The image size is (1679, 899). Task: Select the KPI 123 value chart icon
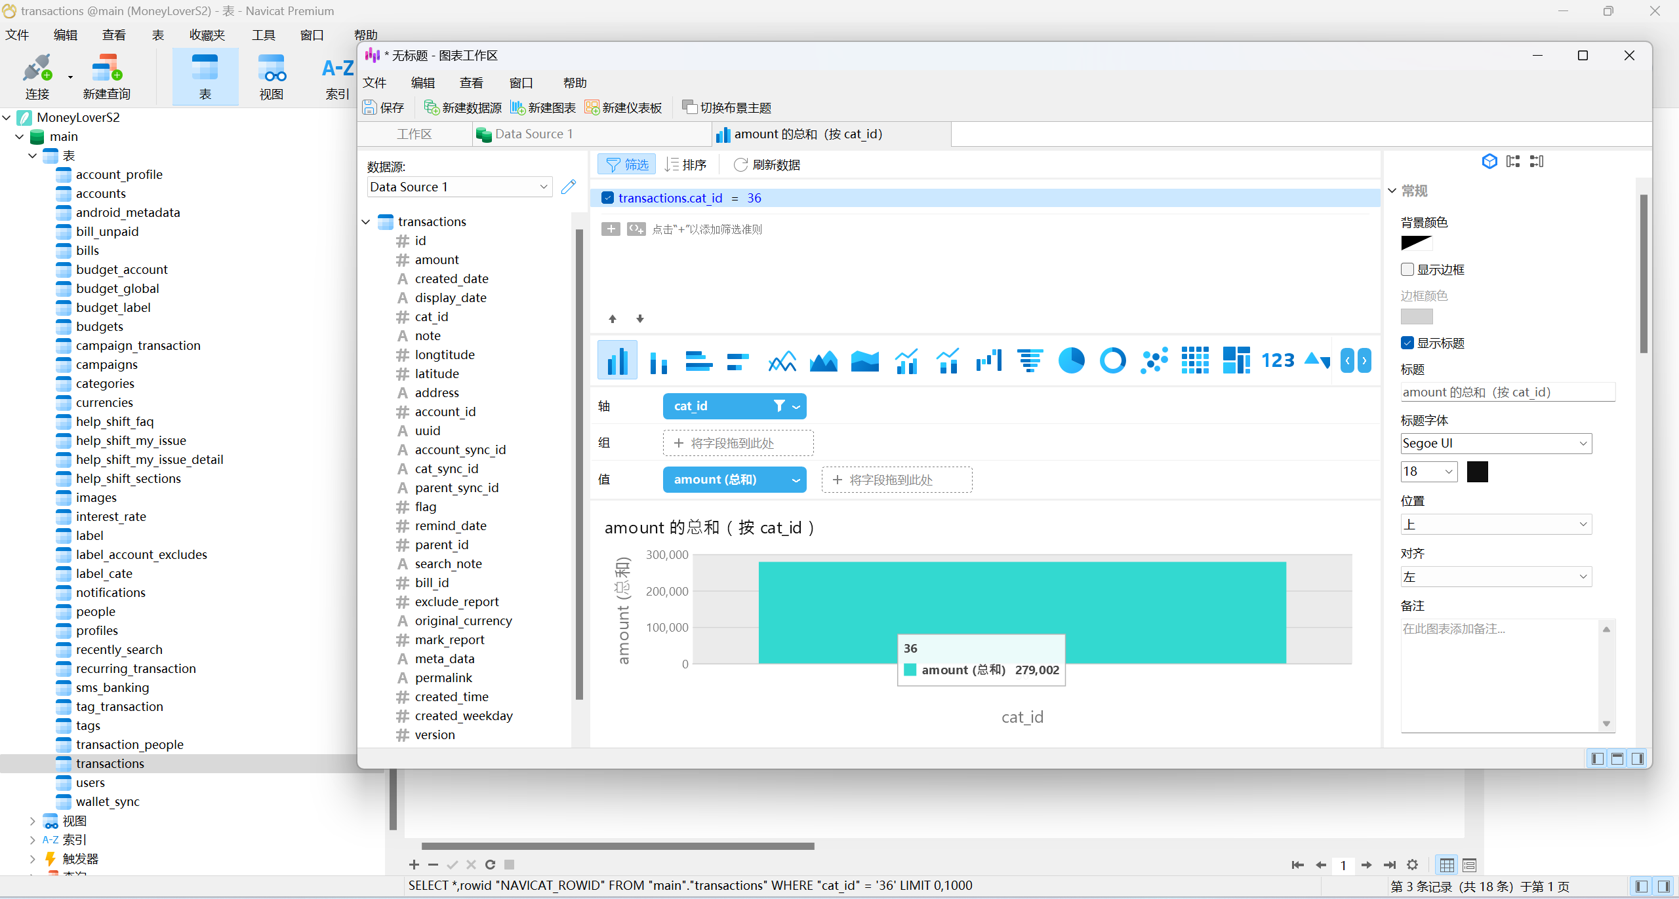pyautogui.click(x=1278, y=360)
